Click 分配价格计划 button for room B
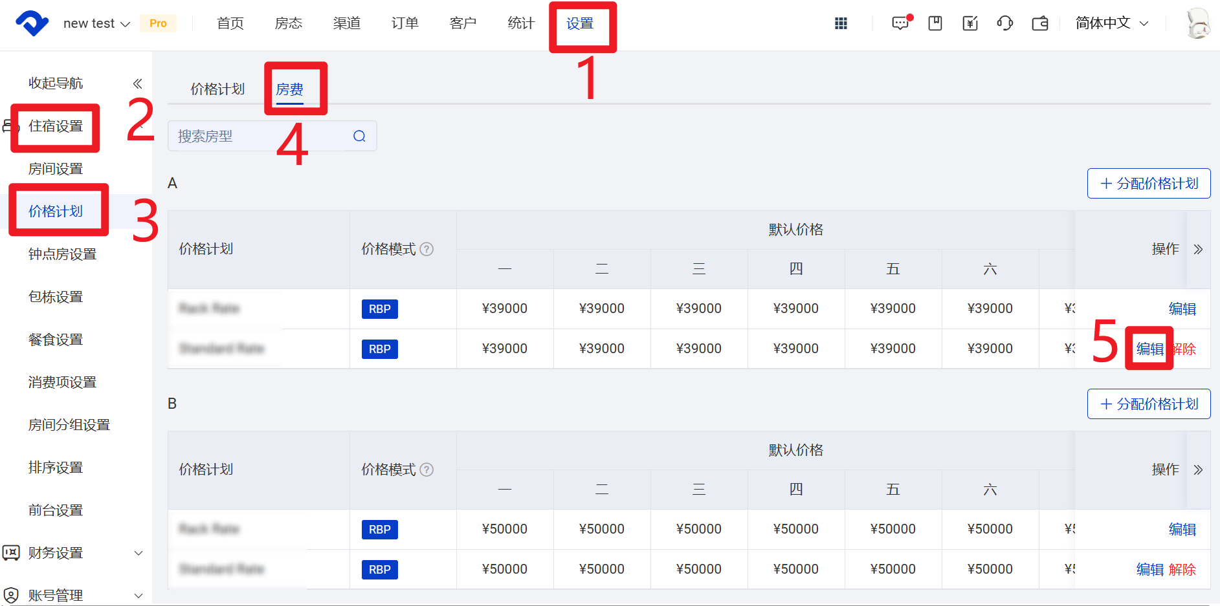This screenshot has width=1220, height=606. (x=1149, y=404)
